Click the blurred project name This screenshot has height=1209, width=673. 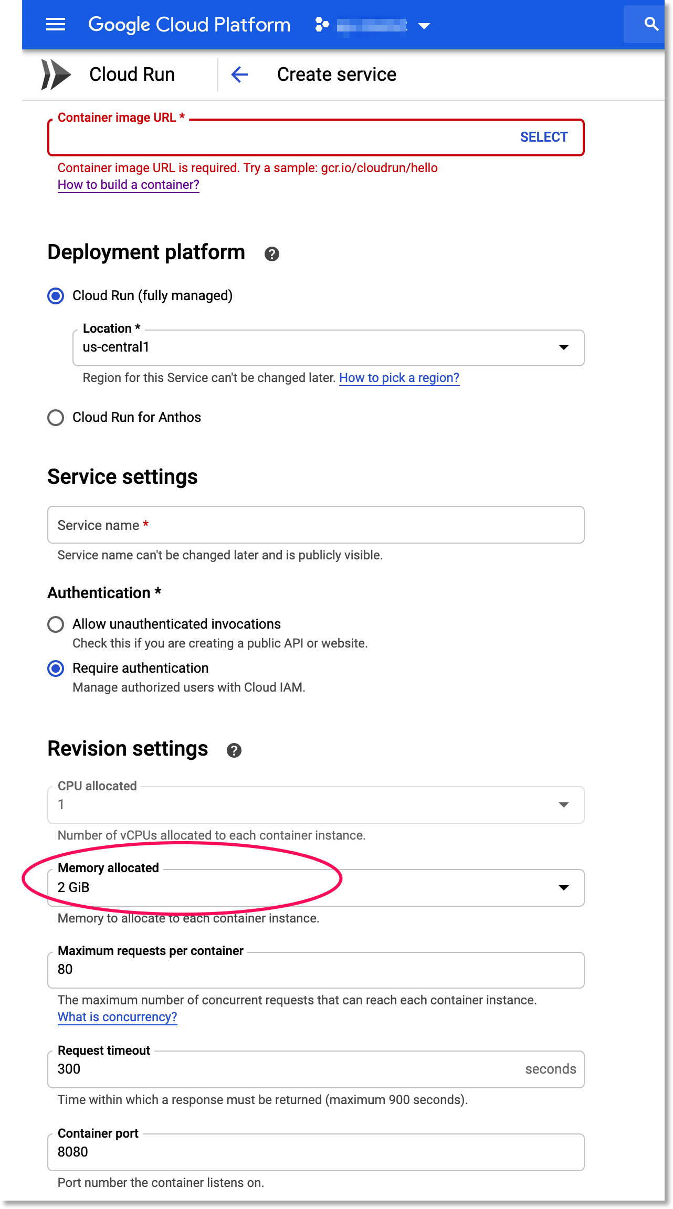(x=372, y=25)
